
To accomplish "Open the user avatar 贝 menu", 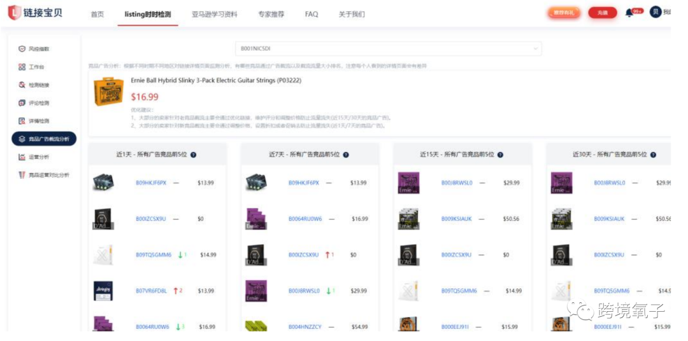I will click(656, 12).
